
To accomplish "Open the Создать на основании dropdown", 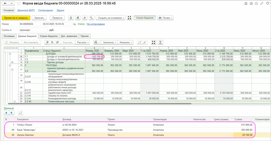I will point(110,18).
